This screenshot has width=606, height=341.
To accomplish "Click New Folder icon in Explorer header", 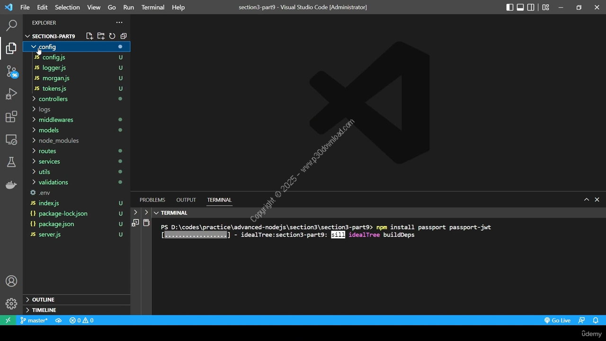I will (x=101, y=36).
